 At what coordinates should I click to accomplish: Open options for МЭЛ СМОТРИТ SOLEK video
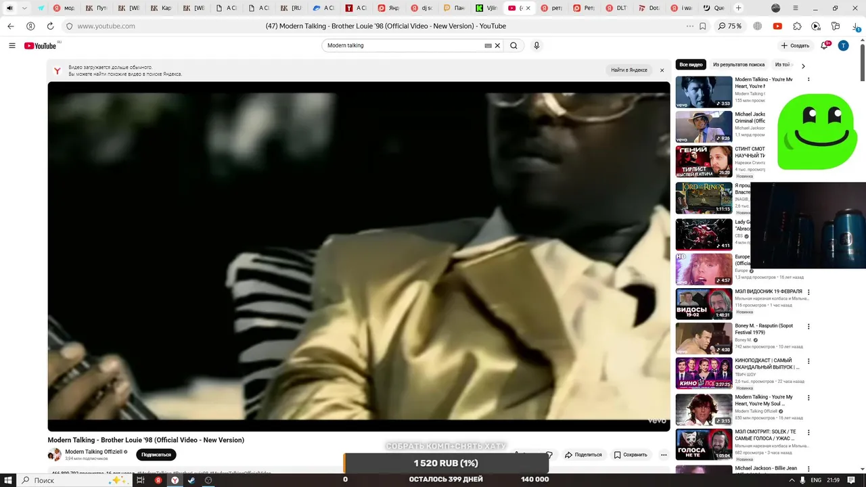808,432
